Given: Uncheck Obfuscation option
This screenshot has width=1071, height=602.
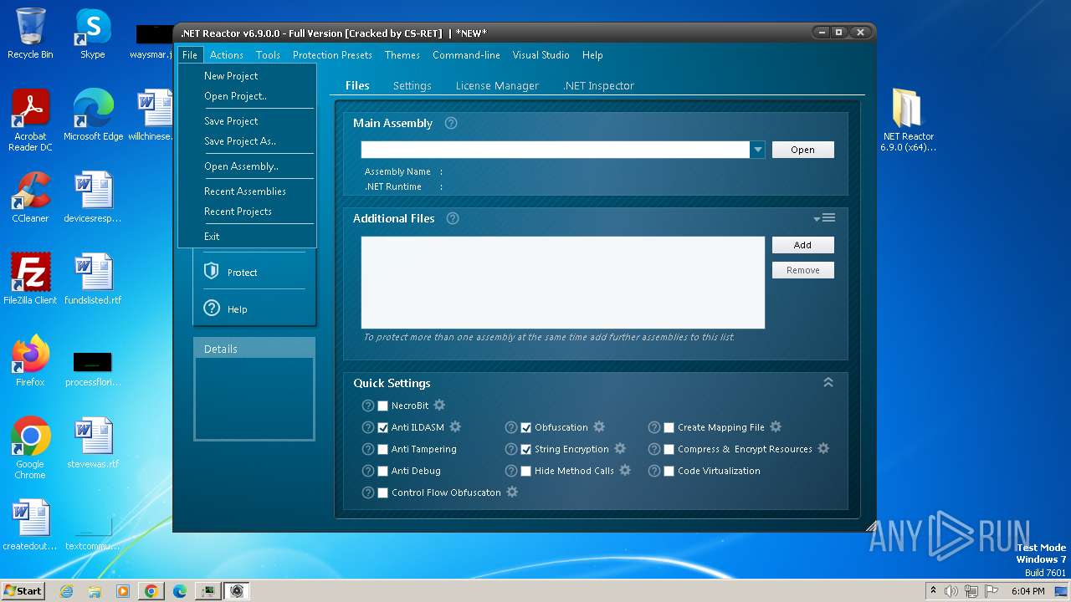Looking at the screenshot, I should pyautogui.click(x=525, y=427).
